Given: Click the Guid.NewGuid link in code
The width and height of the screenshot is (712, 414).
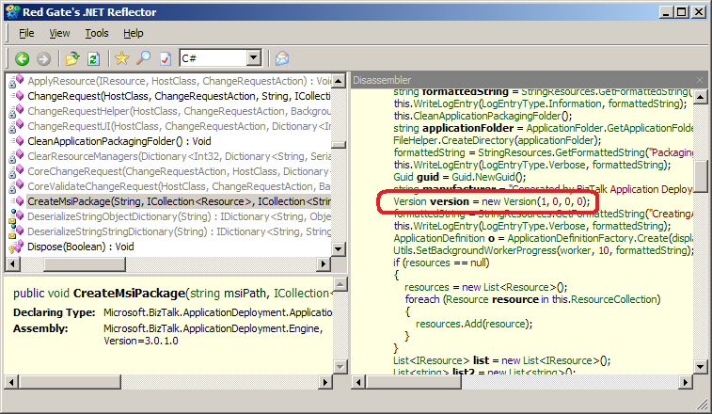Looking at the screenshot, I should point(486,177).
